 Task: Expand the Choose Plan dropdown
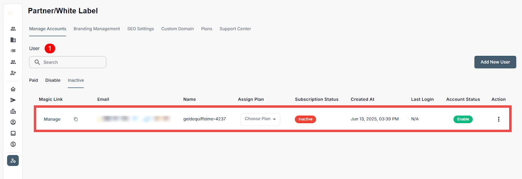[x=260, y=119]
